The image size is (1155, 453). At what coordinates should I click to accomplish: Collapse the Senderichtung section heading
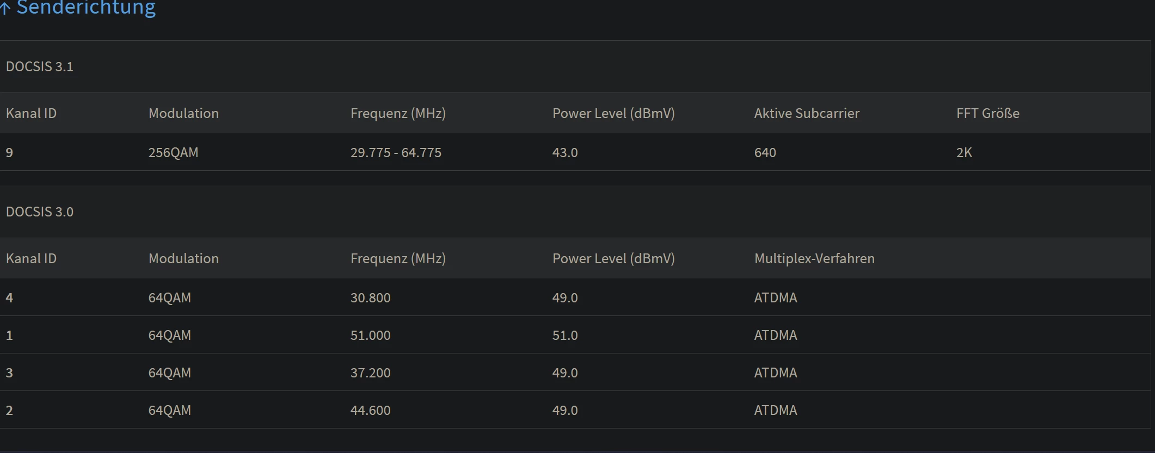(86, 8)
